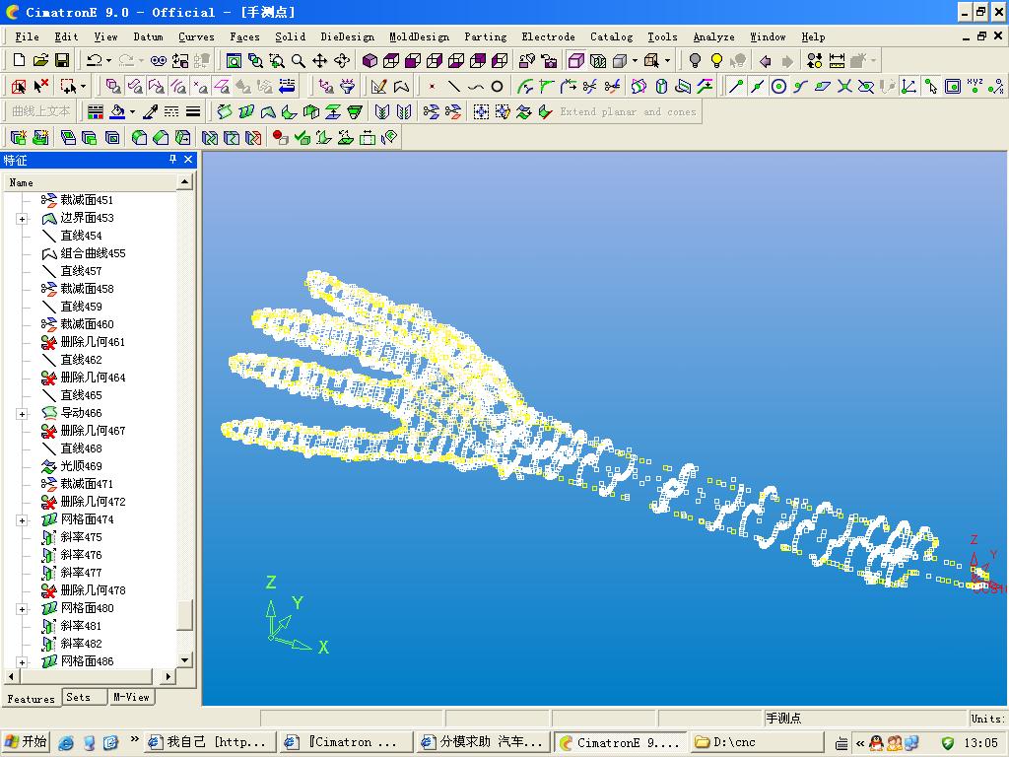The height and width of the screenshot is (757, 1009).
Task: Toggle Mid point snap
Action: click(758, 87)
